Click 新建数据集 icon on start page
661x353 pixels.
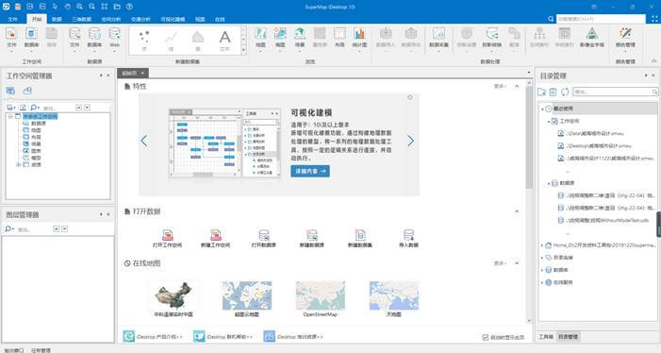click(360, 238)
